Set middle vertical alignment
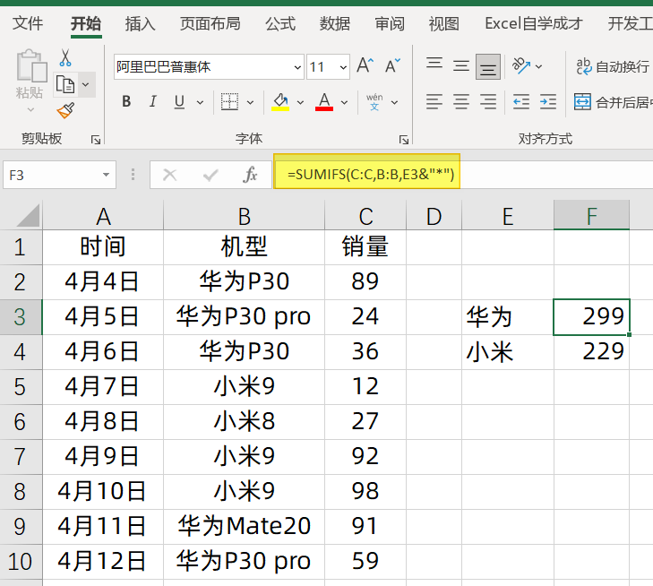Screen dimensions: 653x586 (461, 65)
